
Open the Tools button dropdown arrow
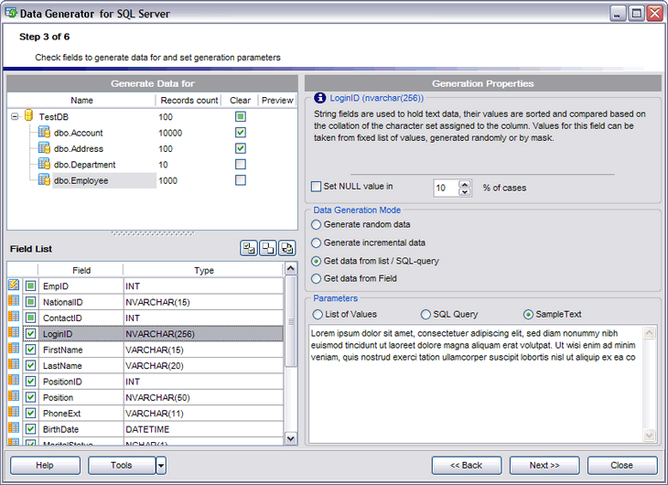coord(161,465)
